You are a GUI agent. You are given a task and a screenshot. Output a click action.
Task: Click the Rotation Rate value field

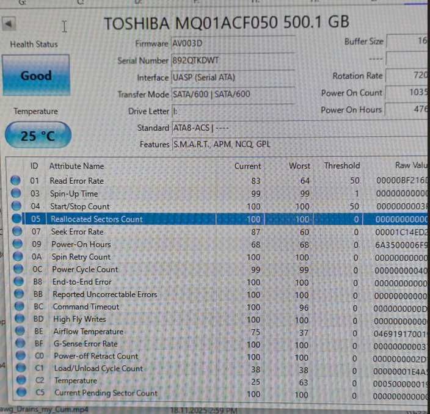pyautogui.click(x=406, y=75)
